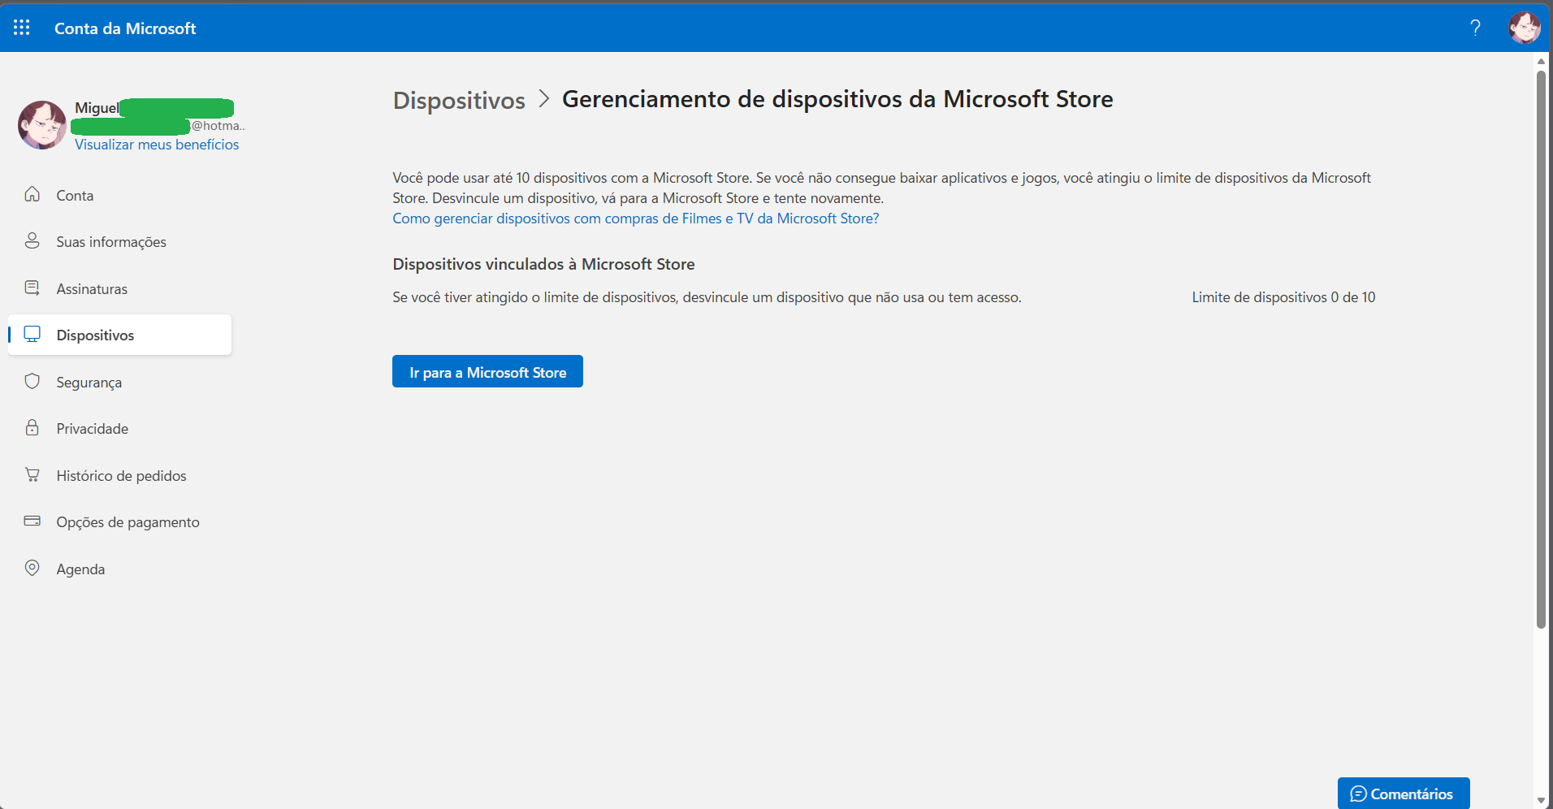
Task: Click the Privacidade lock icon
Action: 32,428
